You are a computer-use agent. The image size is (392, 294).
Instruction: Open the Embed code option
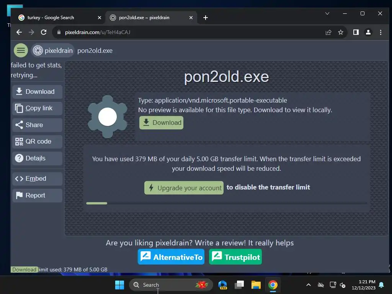point(37,179)
